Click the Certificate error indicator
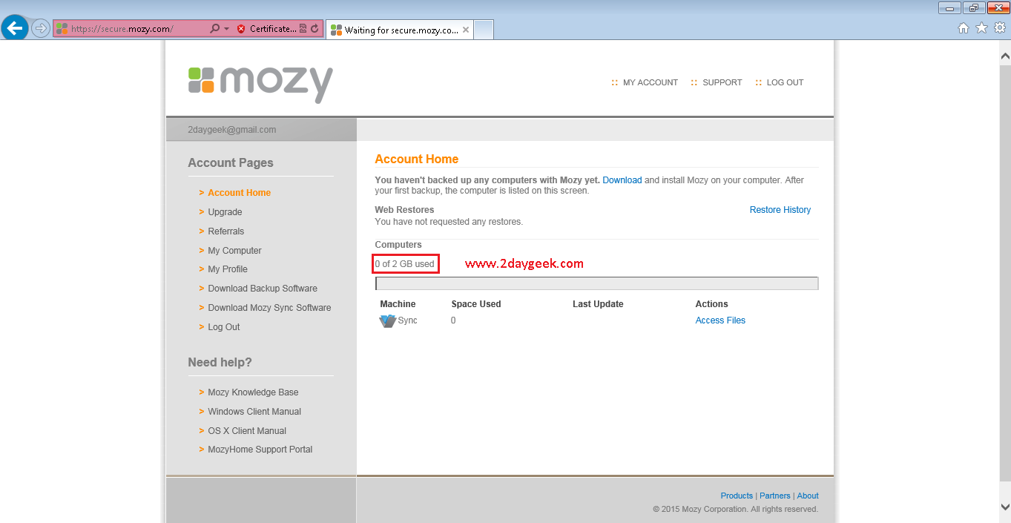Screen dimensions: 1011x523 tap(266, 29)
